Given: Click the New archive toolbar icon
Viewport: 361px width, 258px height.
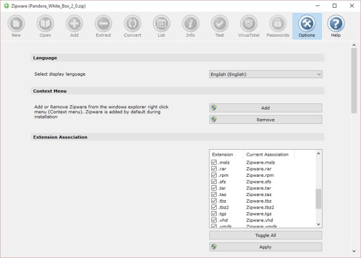Looking at the screenshot, I should coord(16,23).
